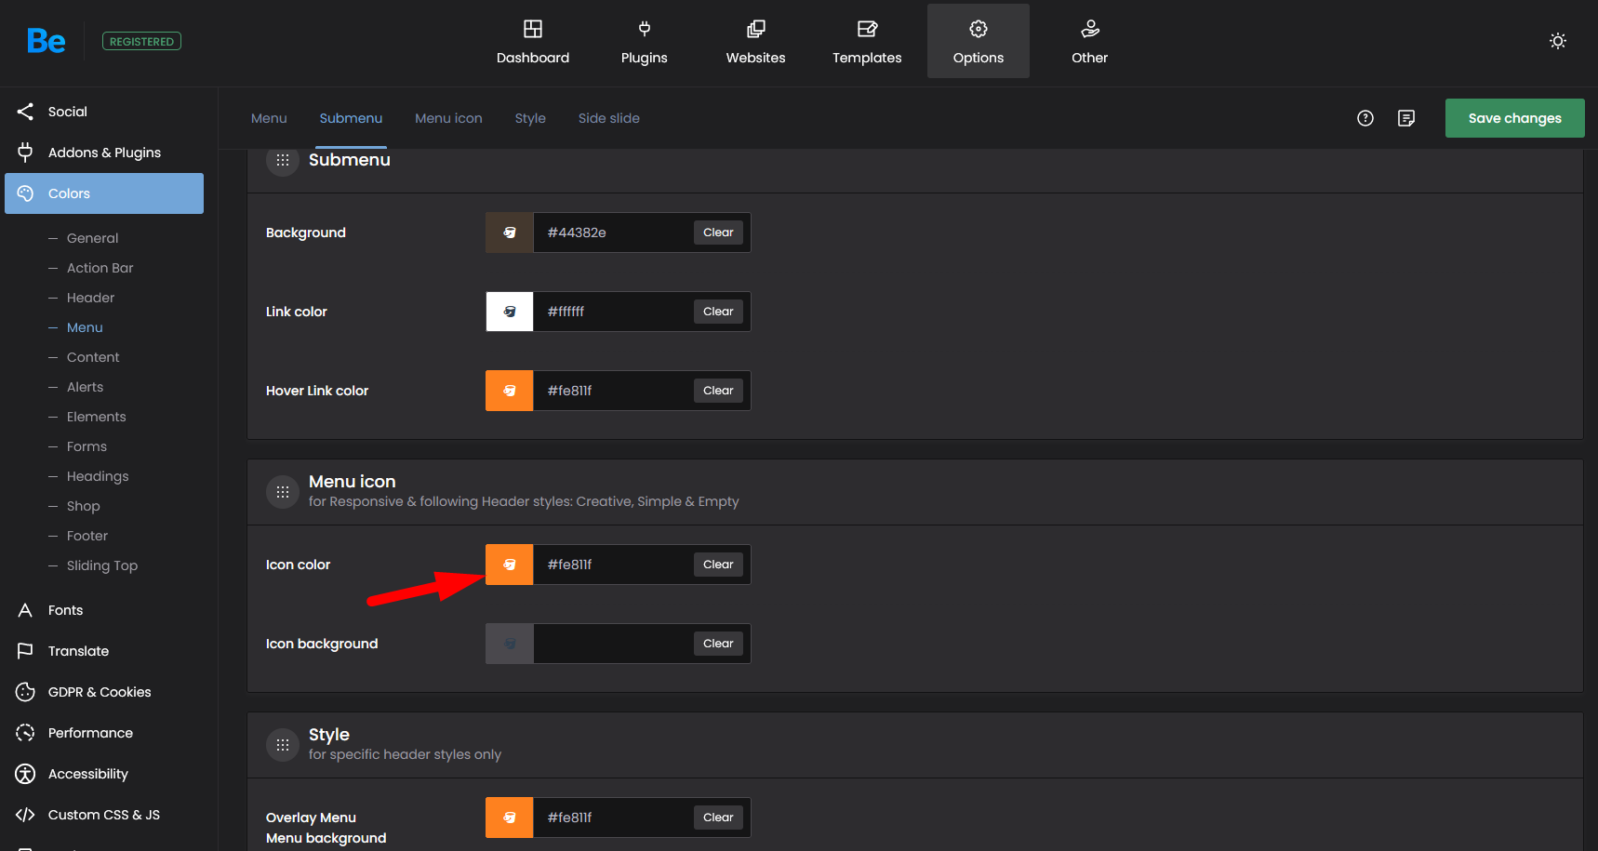1598x851 pixels.
Task: Open Fonts settings in sidebar
Action: 104,610
